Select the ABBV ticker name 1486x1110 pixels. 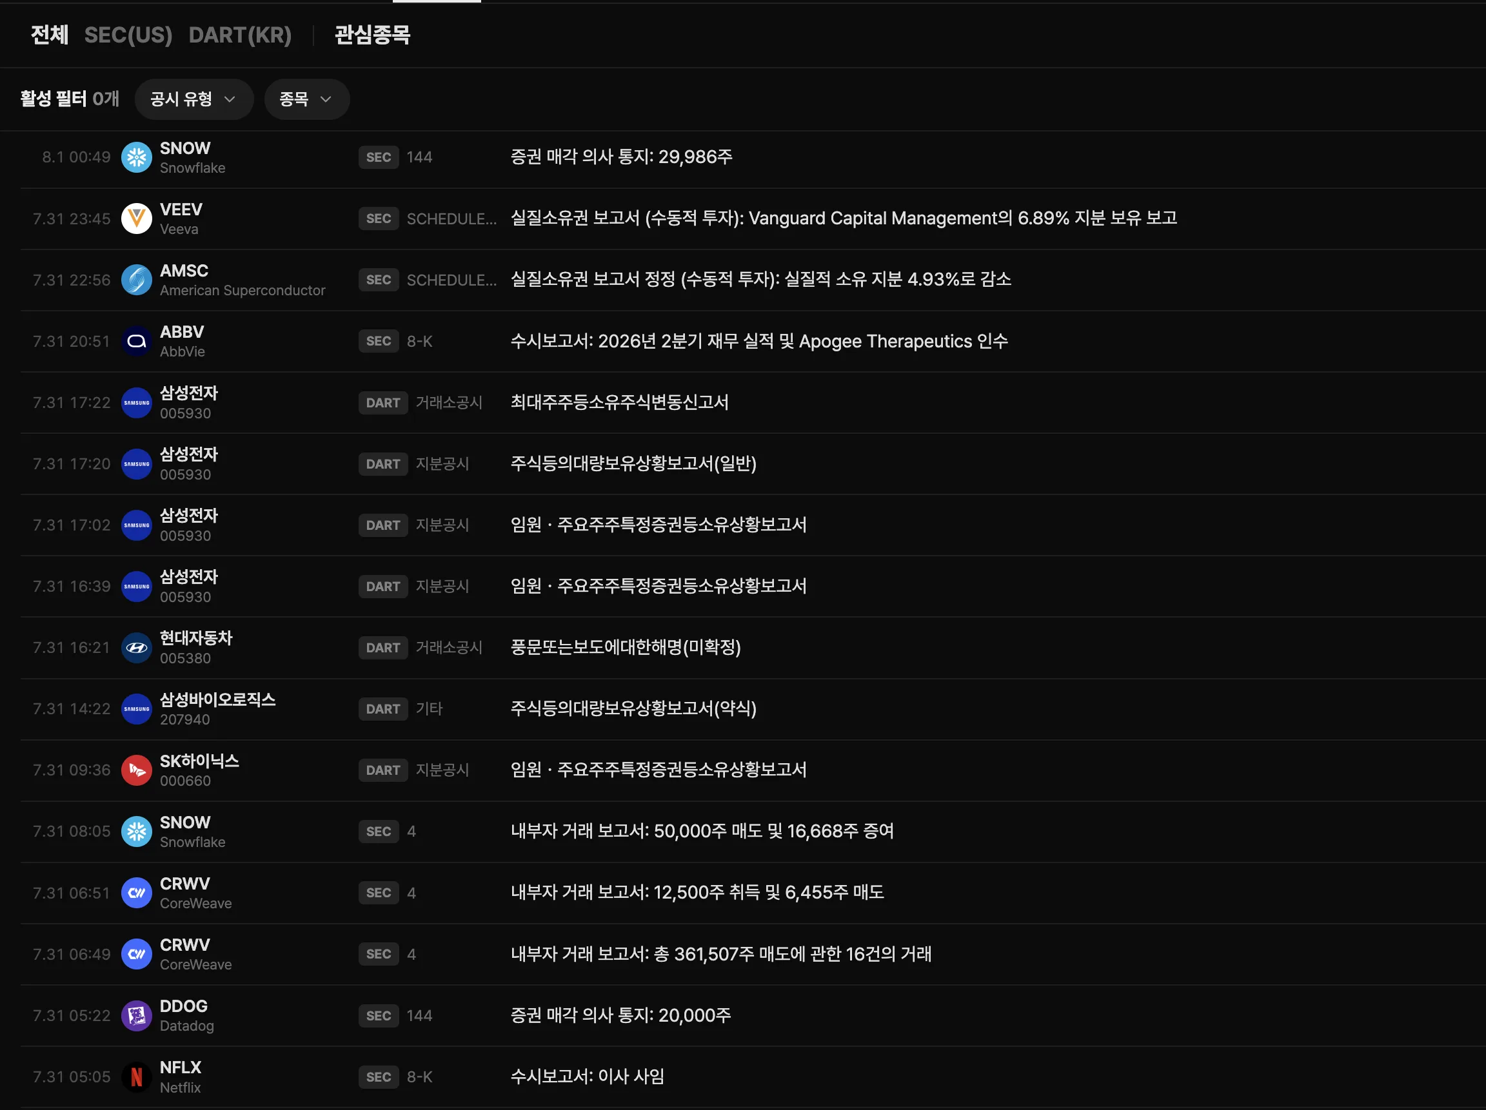181,332
